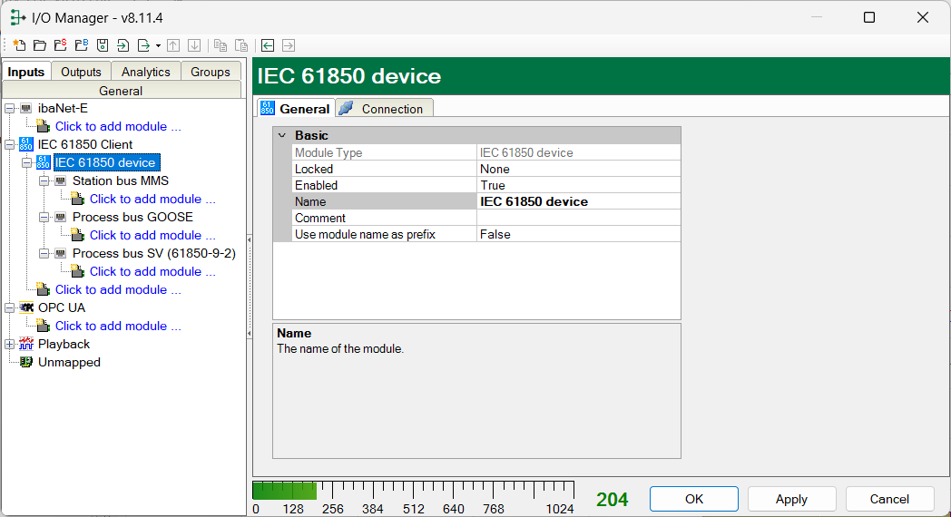Viewport: 951px width, 517px height.
Task: Click the IEC 61850 device tree icon
Action: pos(43,162)
